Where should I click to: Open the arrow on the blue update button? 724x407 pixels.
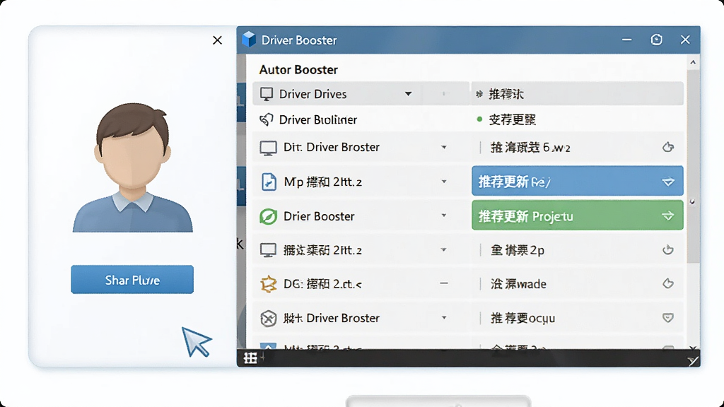point(667,182)
